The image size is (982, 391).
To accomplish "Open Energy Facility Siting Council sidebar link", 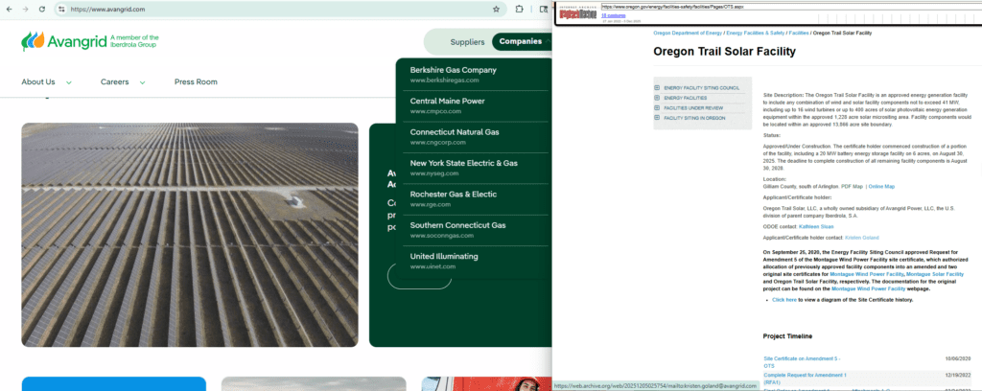I will point(701,88).
